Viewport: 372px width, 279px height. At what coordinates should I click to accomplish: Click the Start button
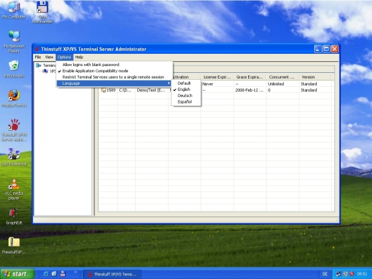17,273
